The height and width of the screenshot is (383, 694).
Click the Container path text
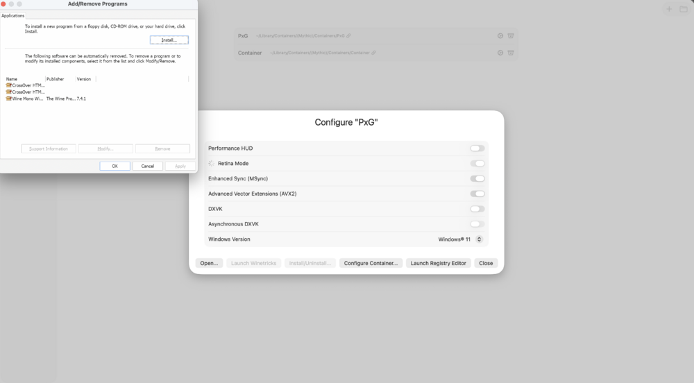[319, 53]
